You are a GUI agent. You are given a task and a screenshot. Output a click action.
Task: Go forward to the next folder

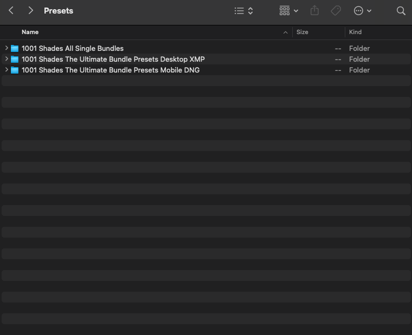(x=31, y=11)
